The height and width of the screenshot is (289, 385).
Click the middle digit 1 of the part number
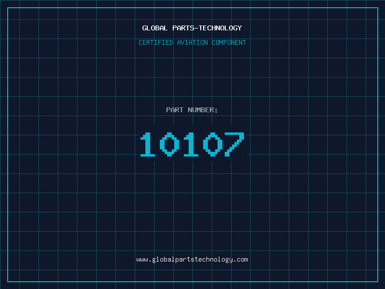point(191,144)
